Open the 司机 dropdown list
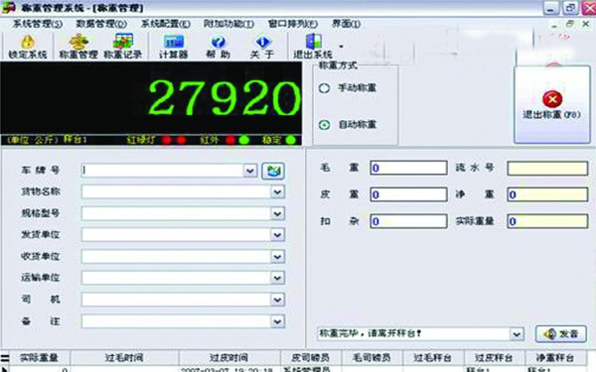596x372 pixels. pyautogui.click(x=278, y=300)
